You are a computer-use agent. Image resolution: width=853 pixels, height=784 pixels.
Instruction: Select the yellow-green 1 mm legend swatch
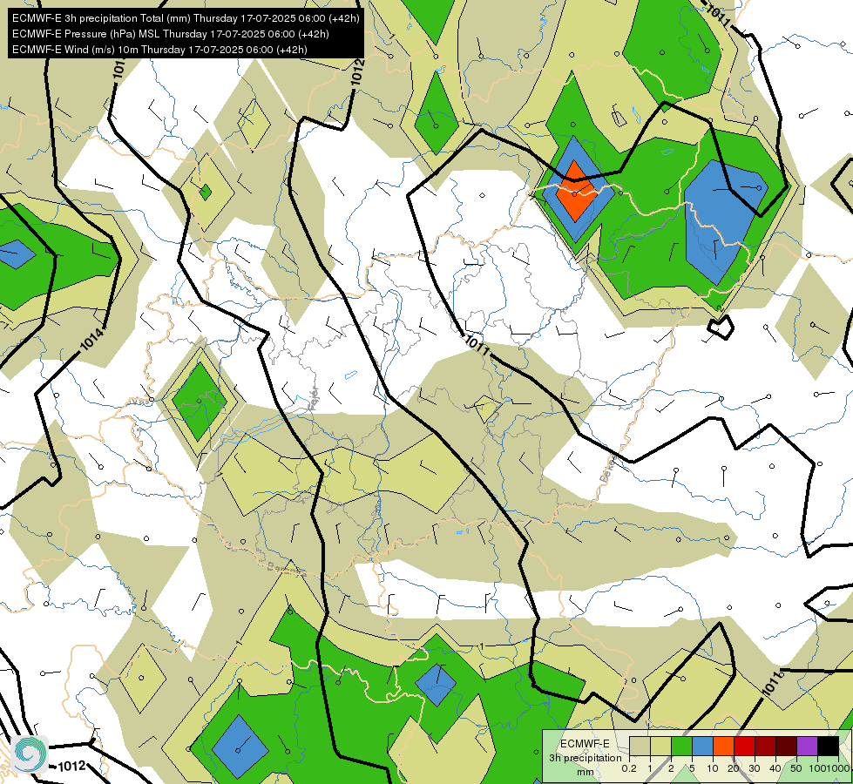point(660,746)
